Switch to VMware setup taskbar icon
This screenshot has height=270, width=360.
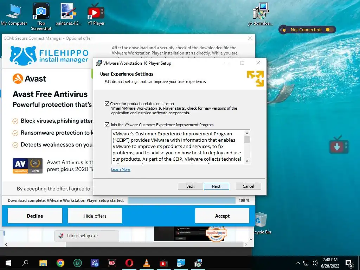click(198, 263)
